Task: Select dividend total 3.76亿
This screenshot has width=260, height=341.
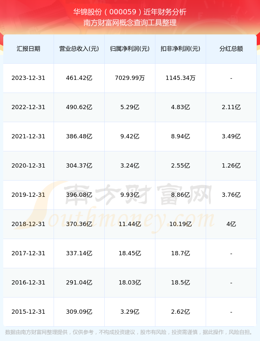Action: (x=231, y=195)
